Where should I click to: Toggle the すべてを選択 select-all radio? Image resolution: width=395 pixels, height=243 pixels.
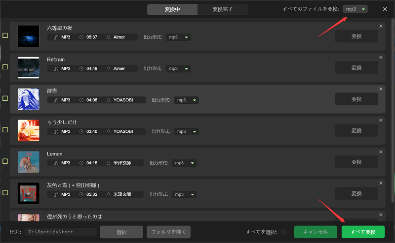coord(283,232)
